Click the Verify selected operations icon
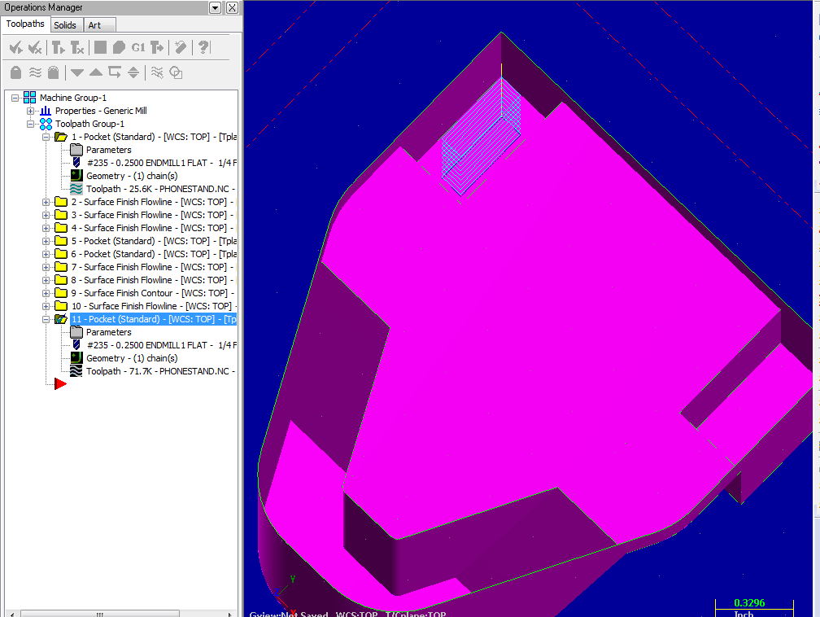The height and width of the screenshot is (617, 820). point(119,48)
